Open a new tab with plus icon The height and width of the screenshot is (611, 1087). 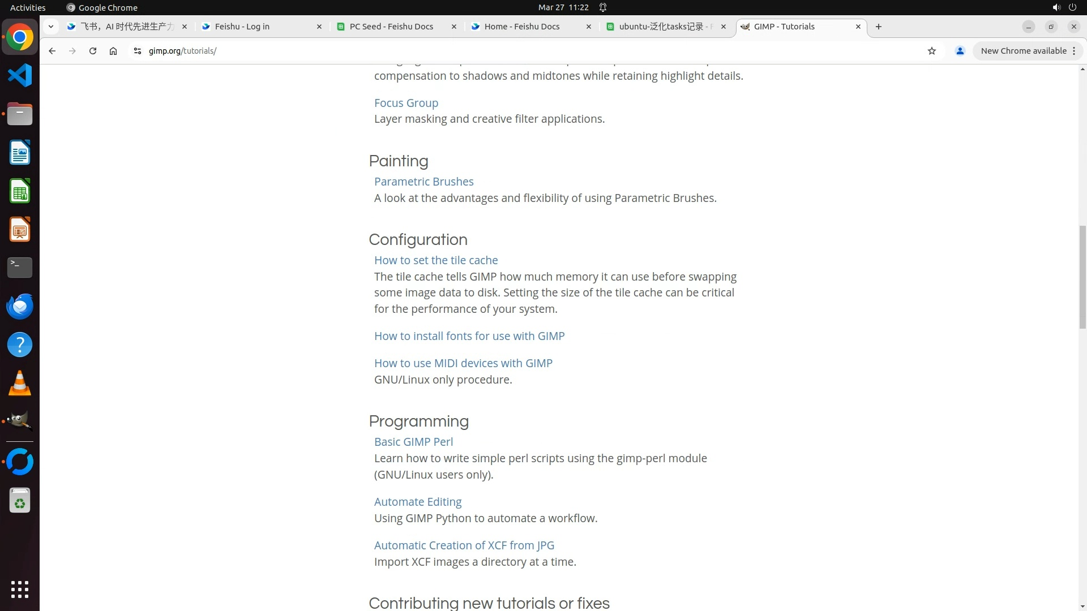[878, 27]
